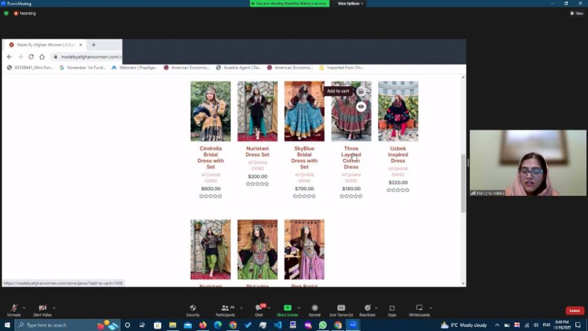Click the page scrollbar down arrow
Image resolution: width=588 pixels, height=331 pixels.
[x=463, y=284]
